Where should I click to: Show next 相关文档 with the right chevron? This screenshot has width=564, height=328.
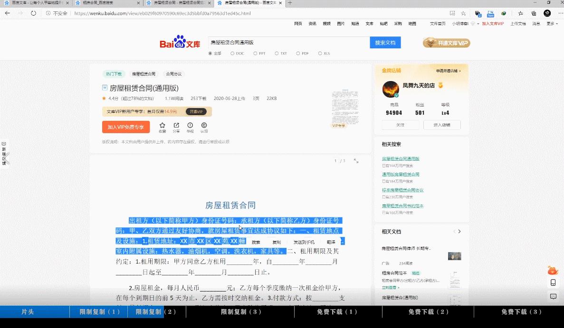[459, 231]
